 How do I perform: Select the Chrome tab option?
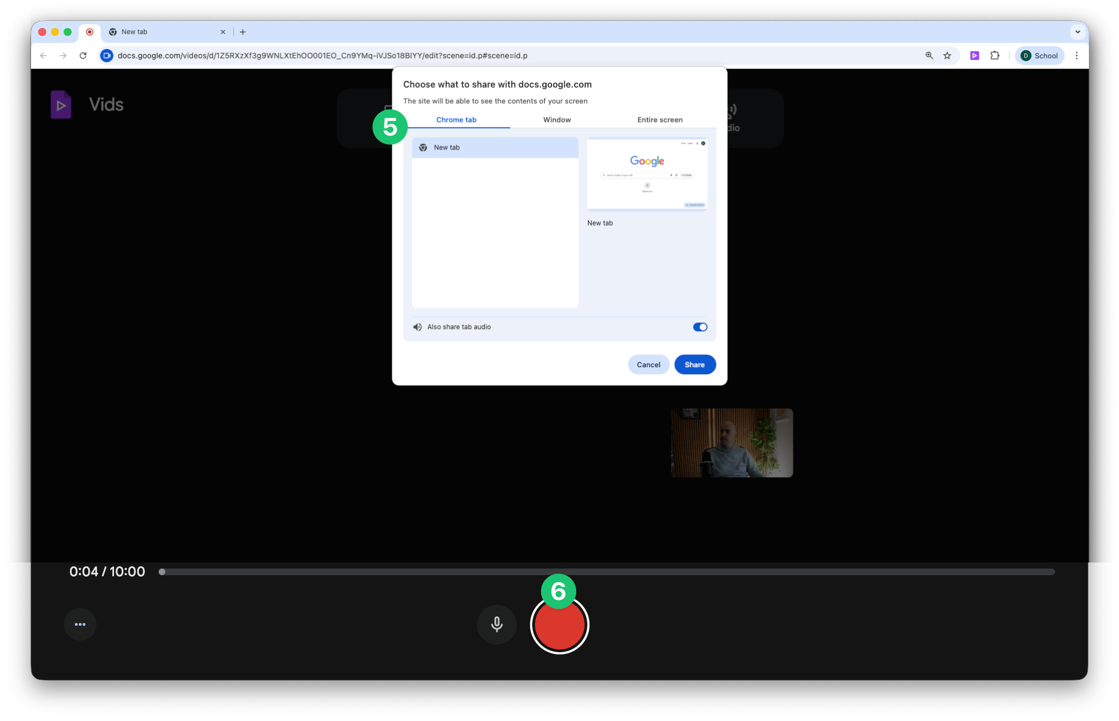(456, 119)
